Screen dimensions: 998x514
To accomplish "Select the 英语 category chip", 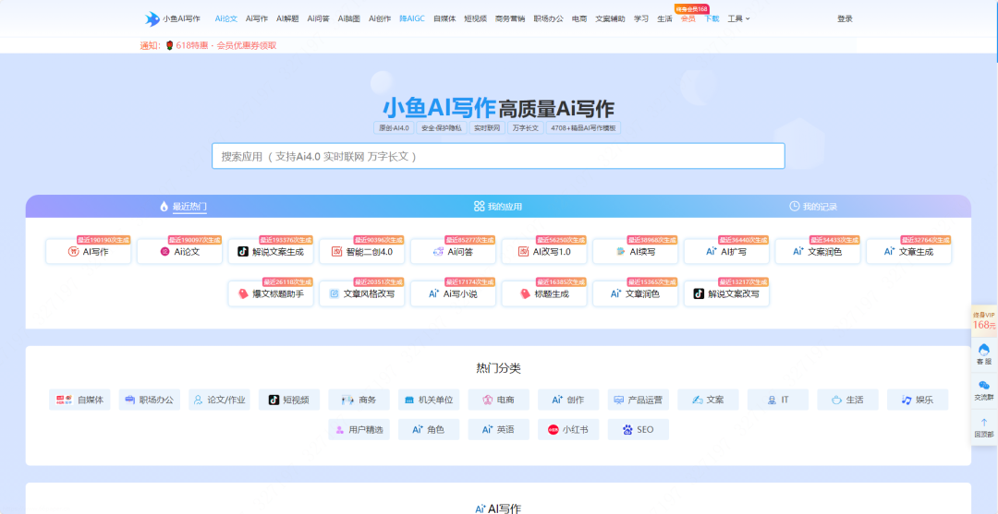I will [x=498, y=429].
